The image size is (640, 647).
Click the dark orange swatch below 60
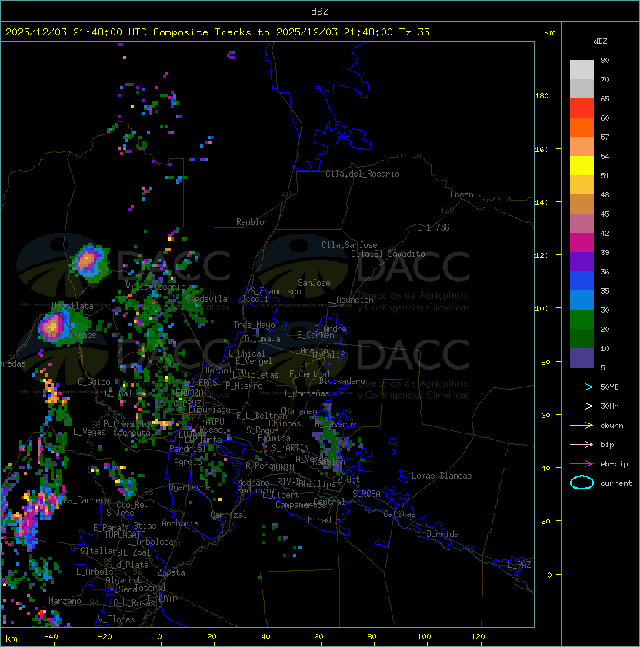[x=582, y=128]
